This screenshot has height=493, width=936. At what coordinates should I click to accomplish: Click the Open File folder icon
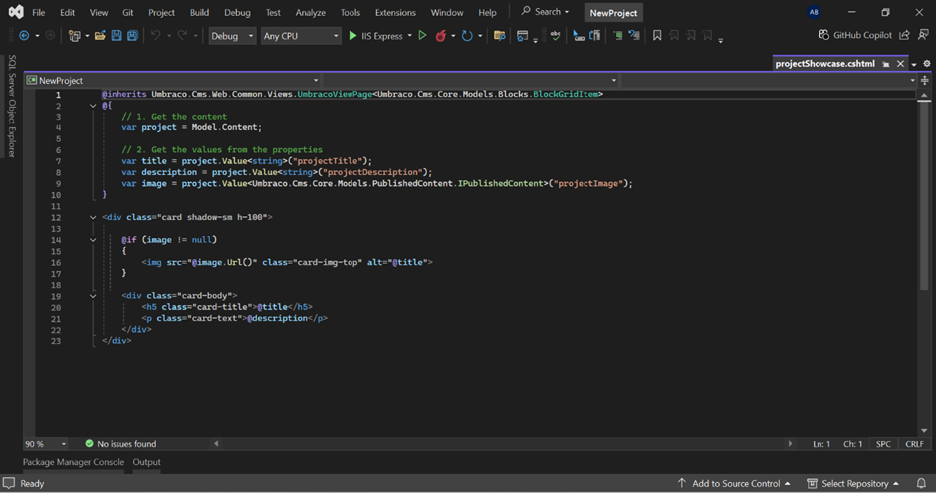[100, 36]
